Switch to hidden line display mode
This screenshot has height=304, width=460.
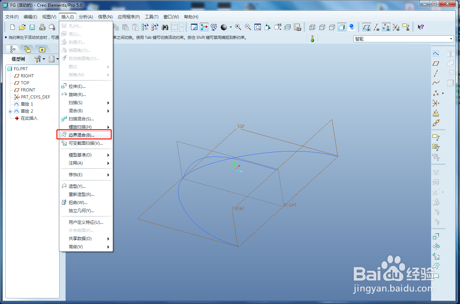point(322,27)
